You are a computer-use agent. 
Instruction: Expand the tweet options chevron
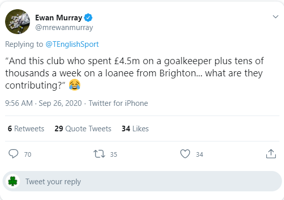coord(275,17)
